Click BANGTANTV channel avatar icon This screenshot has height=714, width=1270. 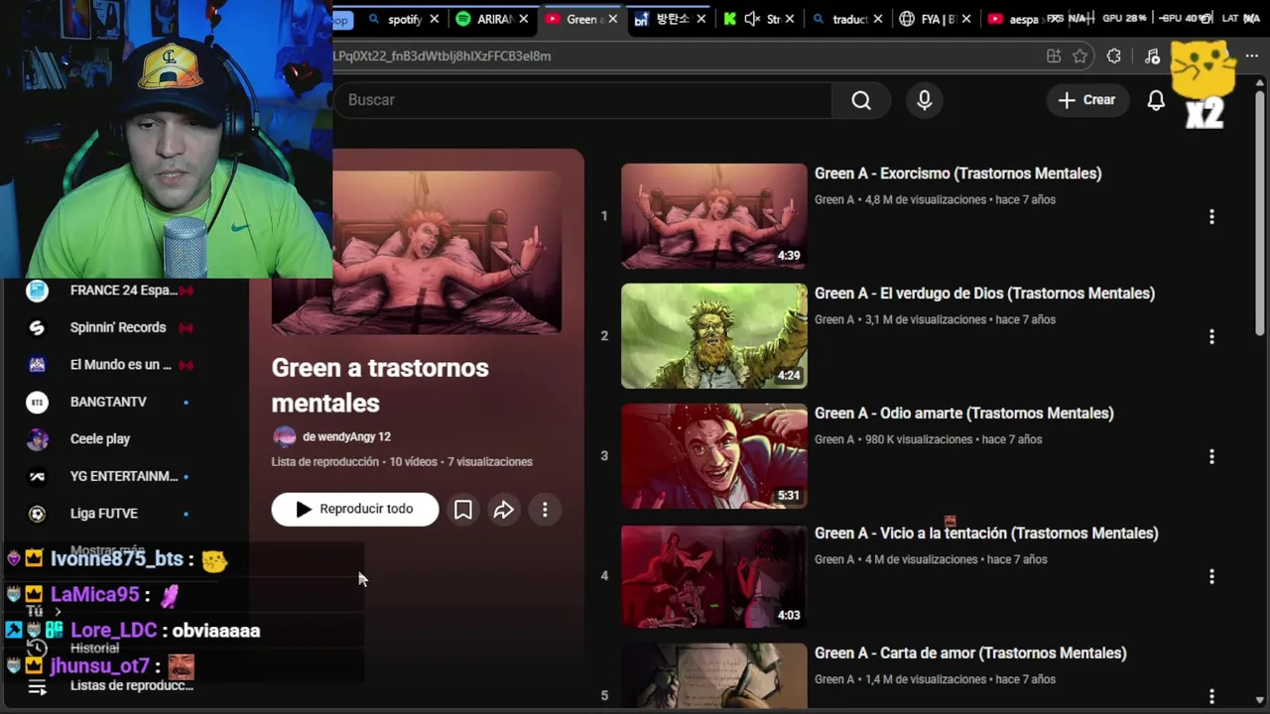click(37, 402)
